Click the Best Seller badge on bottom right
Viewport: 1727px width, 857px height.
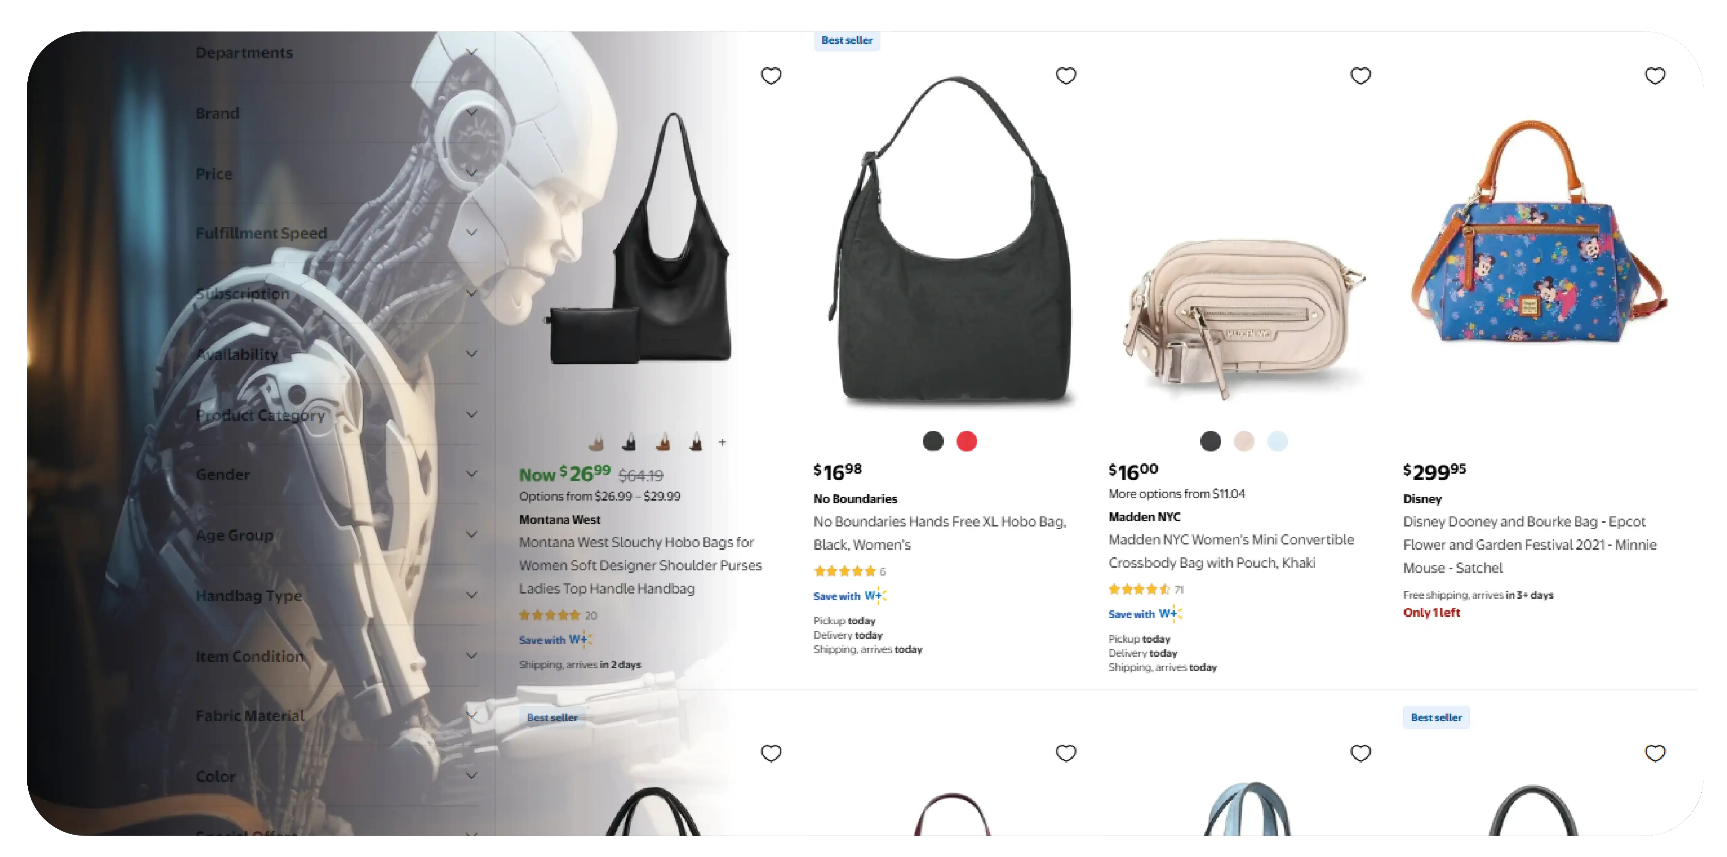click(x=1435, y=717)
